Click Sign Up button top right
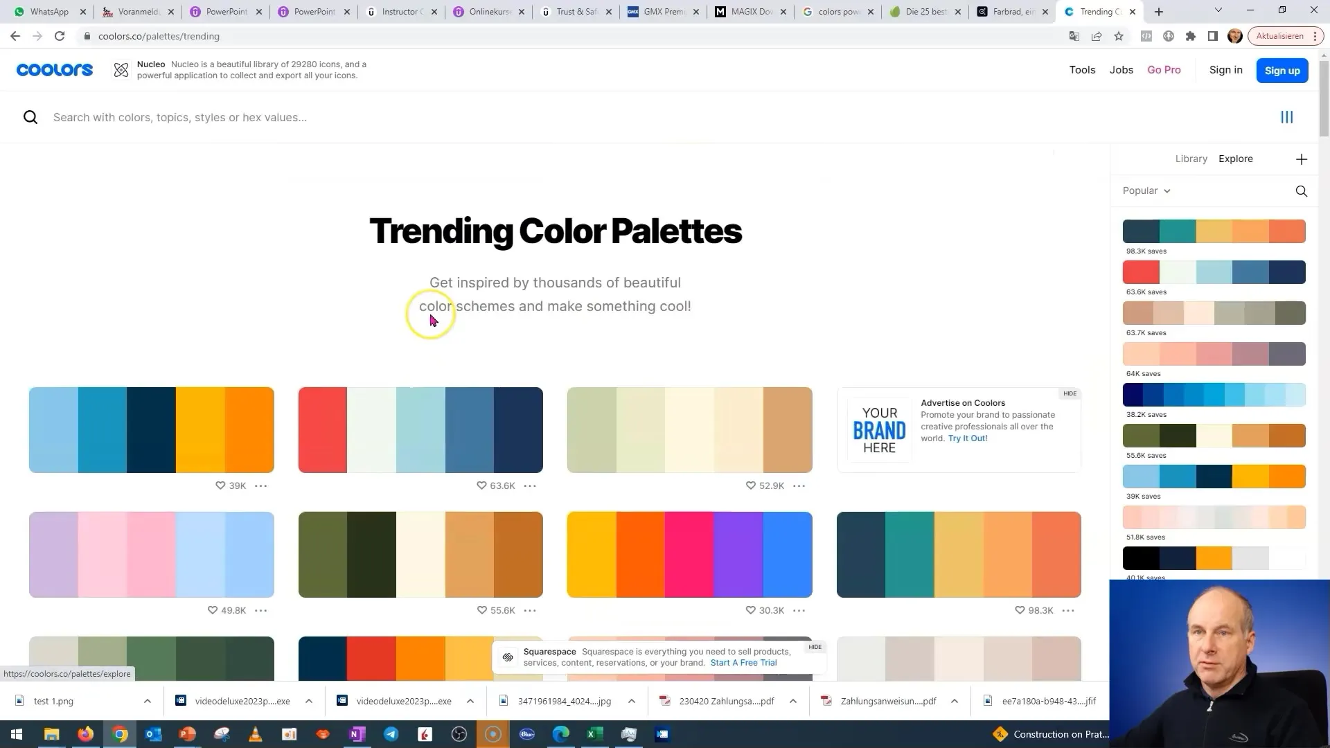Screen dimensions: 1330x748 [1282, 69]
